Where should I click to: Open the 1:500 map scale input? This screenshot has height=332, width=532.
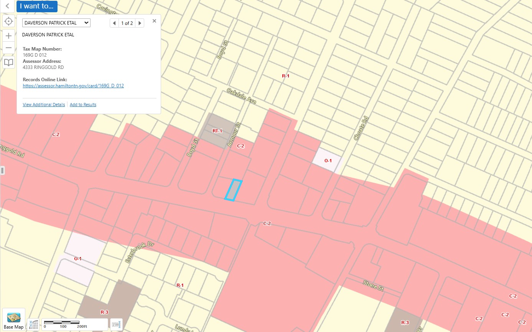(x=116, y=324)
